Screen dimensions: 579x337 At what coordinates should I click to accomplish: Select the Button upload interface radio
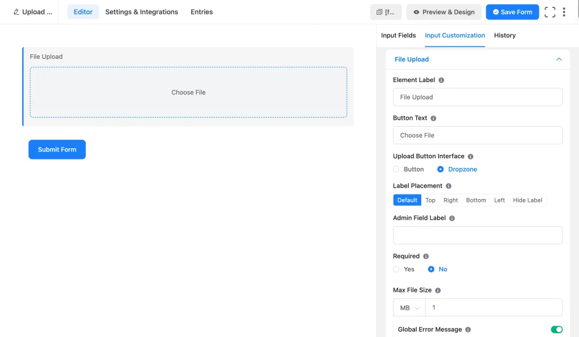click(396, 169)
